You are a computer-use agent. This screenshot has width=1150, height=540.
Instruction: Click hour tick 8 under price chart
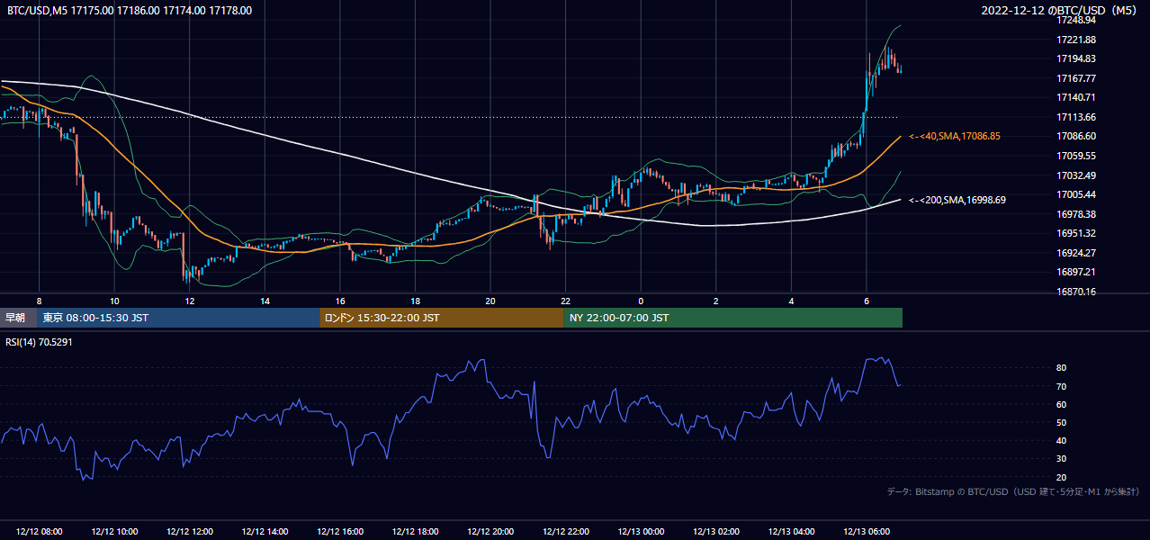pyautogui.click(x=39, y=301)
